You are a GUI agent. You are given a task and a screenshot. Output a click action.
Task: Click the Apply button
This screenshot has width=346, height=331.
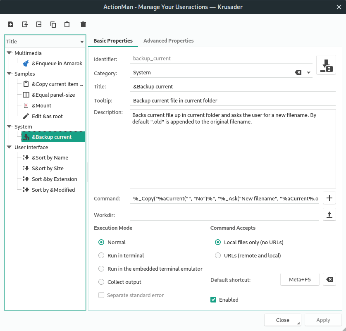tap(323, 320)
